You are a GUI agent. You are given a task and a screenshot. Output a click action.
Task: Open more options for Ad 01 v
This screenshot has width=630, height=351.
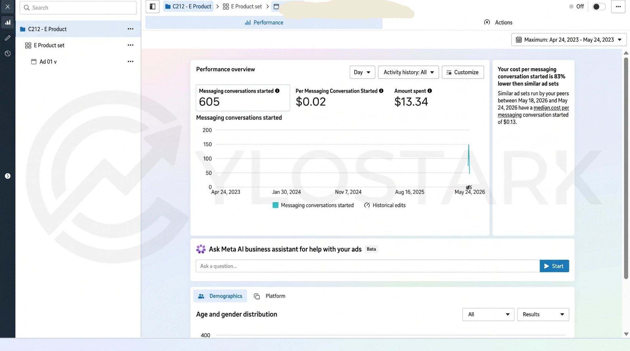click(131, 62)
